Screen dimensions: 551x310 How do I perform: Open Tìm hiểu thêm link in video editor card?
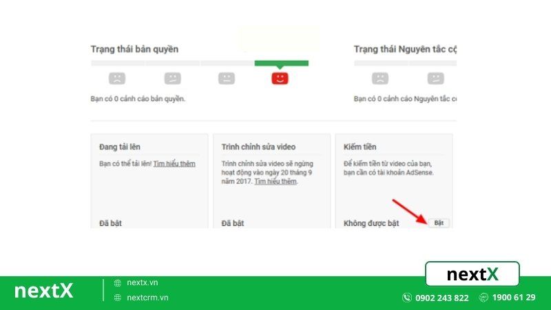click(275, 181)
